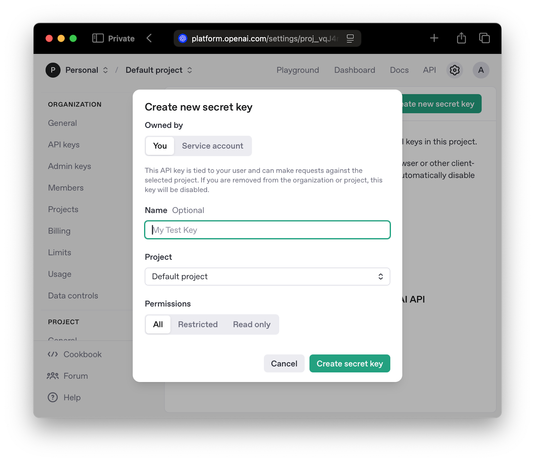Viewport: 535px width, 462px height.
Task: Go back with the browser back arrow
Action: [149, 38]
